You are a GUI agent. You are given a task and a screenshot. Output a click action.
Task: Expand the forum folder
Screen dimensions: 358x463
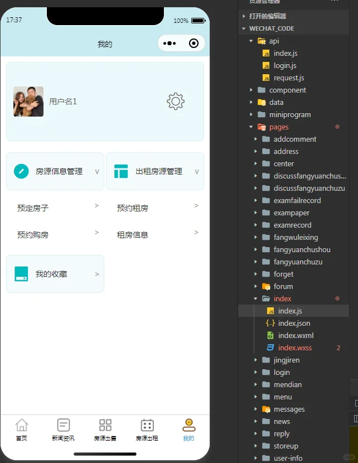[x=293, y=286]
